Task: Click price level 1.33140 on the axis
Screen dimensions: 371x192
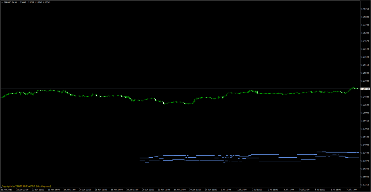Action: [x=365, y=49]
